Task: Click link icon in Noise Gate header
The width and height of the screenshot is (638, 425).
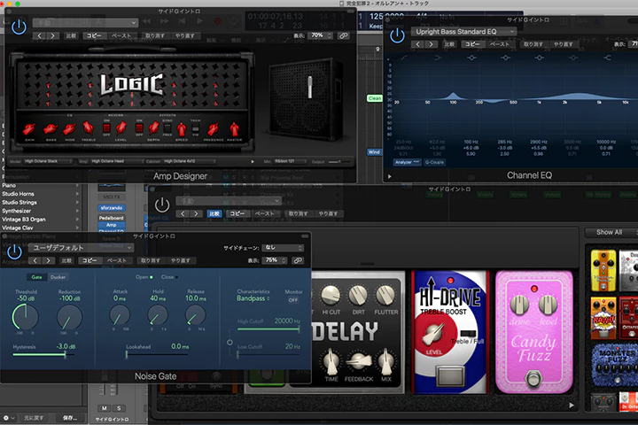Action: pyautogui.click(x=298, y=260)
